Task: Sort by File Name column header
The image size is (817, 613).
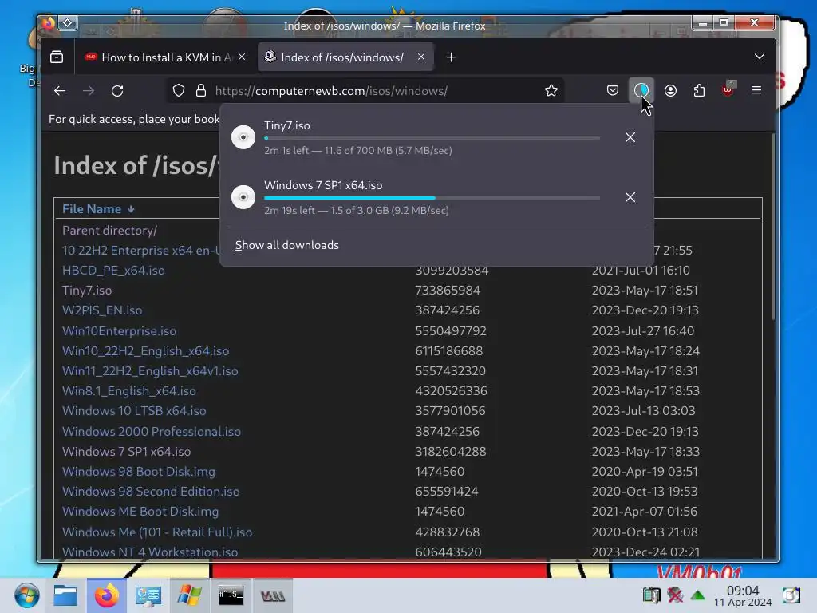Action: click(x=98, y=209)
